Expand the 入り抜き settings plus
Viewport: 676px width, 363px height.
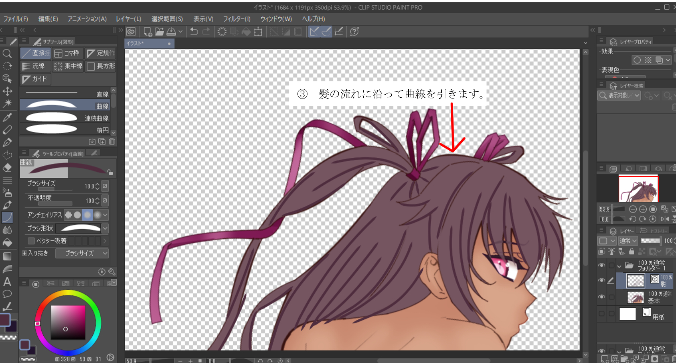click(x=24, y=253)
